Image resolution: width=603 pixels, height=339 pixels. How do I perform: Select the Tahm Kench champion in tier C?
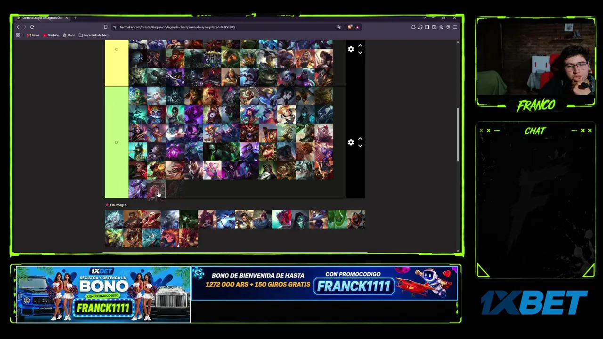pyautogui.click(x=268, y=77)
